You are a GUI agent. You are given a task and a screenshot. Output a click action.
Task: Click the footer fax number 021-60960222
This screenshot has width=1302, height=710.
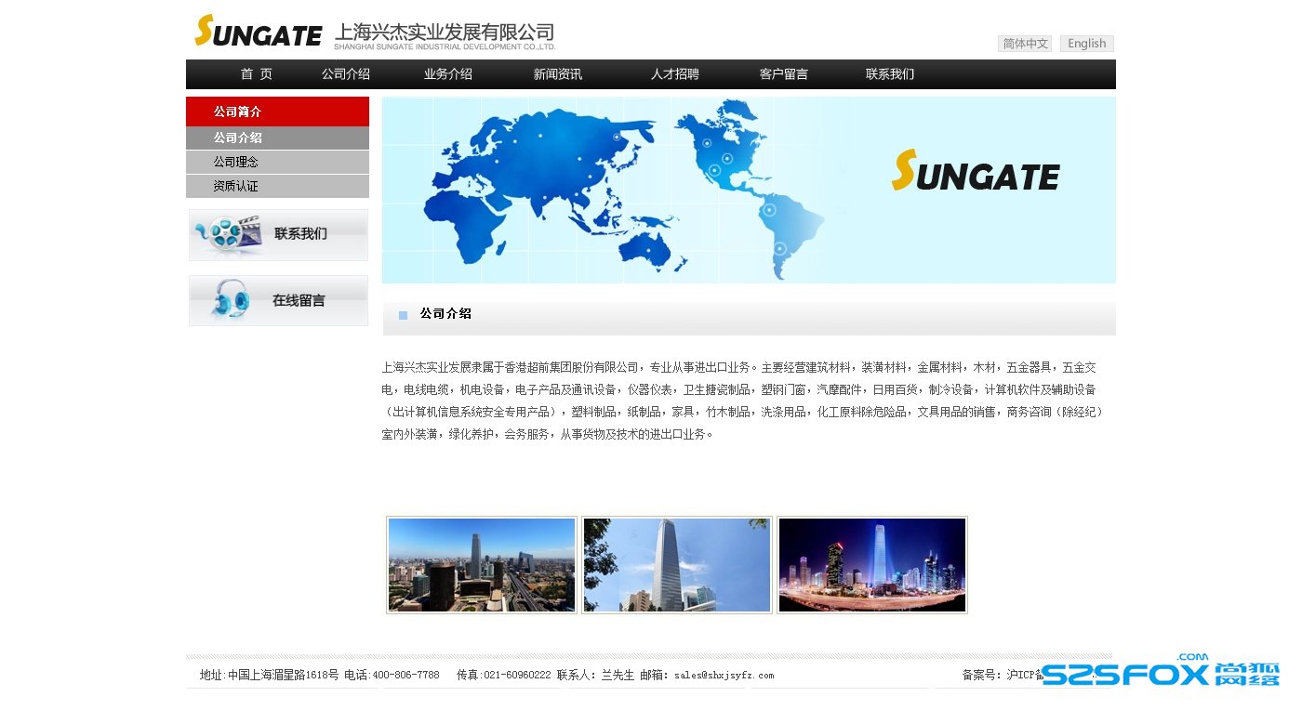click(x=517, y=676)
